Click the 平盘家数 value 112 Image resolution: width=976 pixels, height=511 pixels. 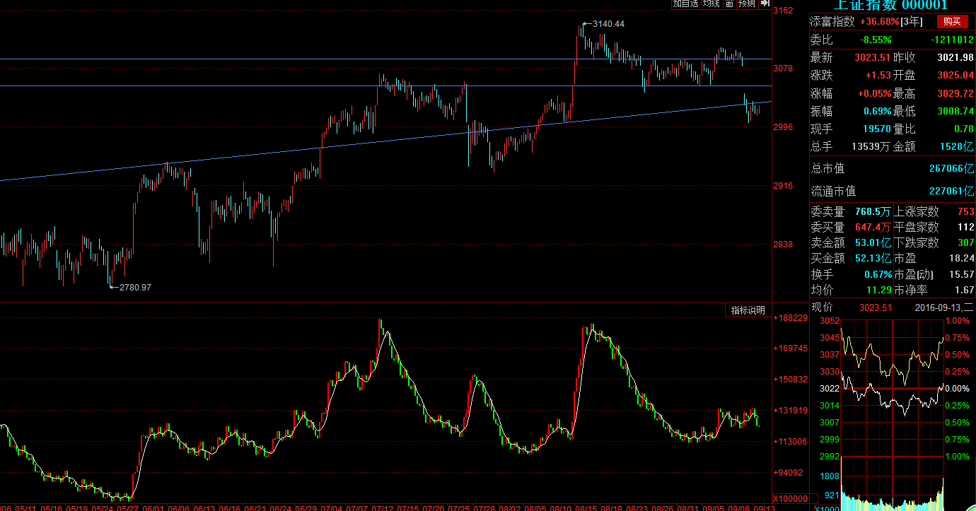966,227
